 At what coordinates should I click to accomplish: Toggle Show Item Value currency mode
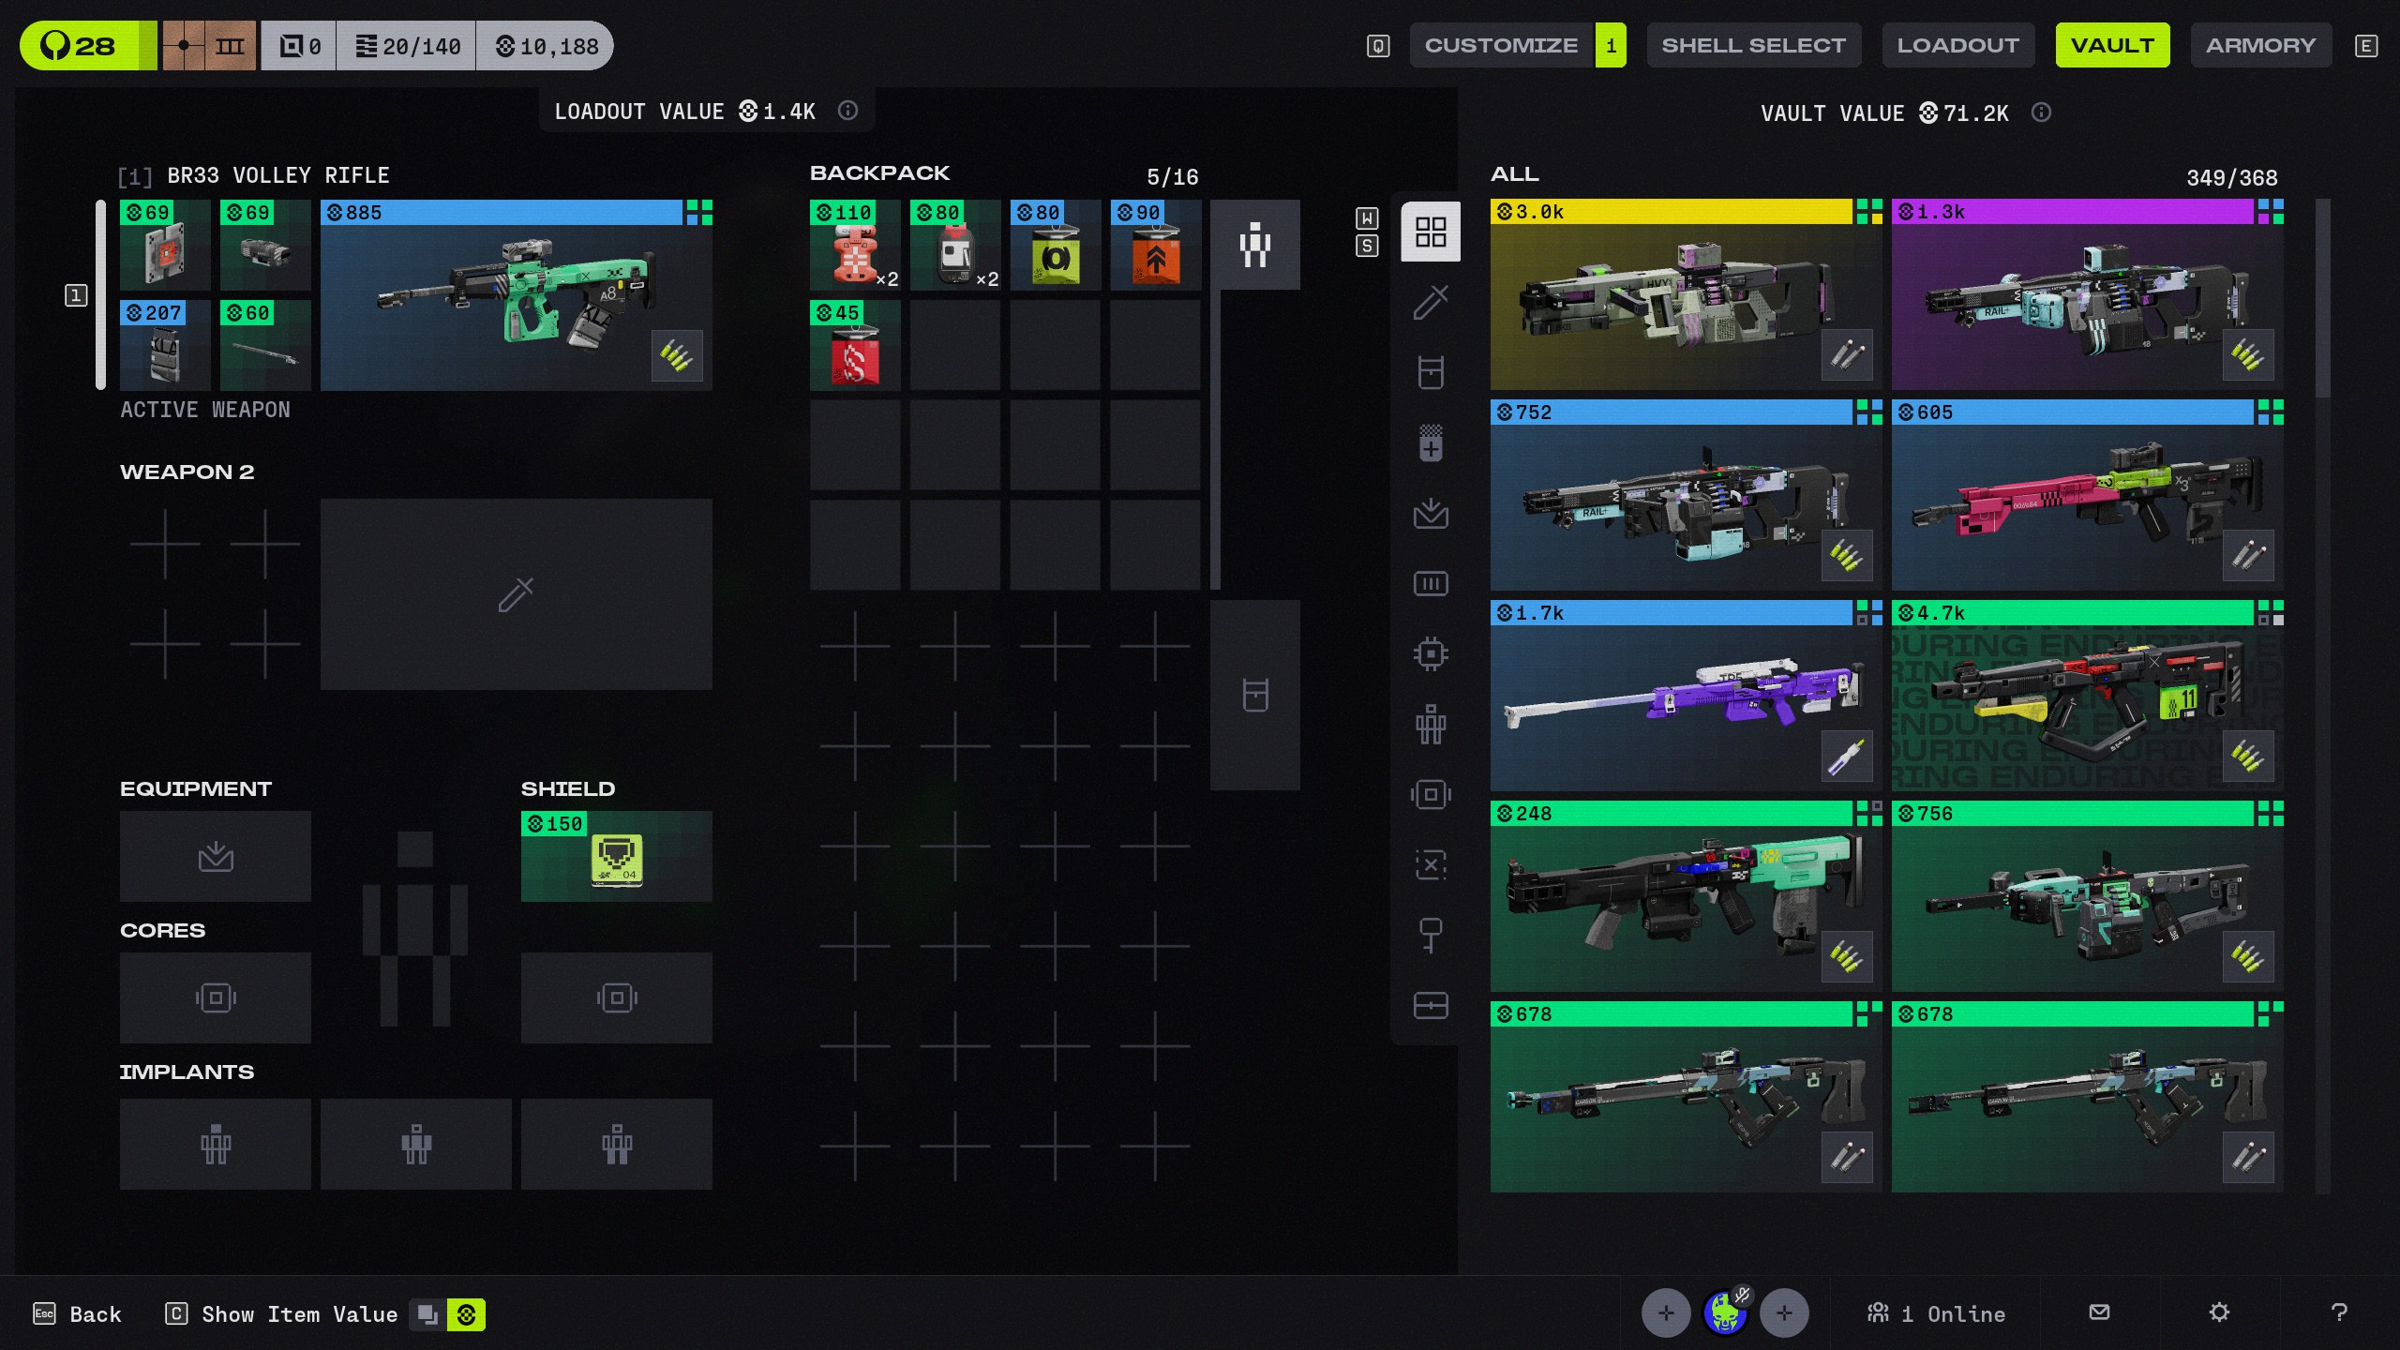tap(466, 1314)
